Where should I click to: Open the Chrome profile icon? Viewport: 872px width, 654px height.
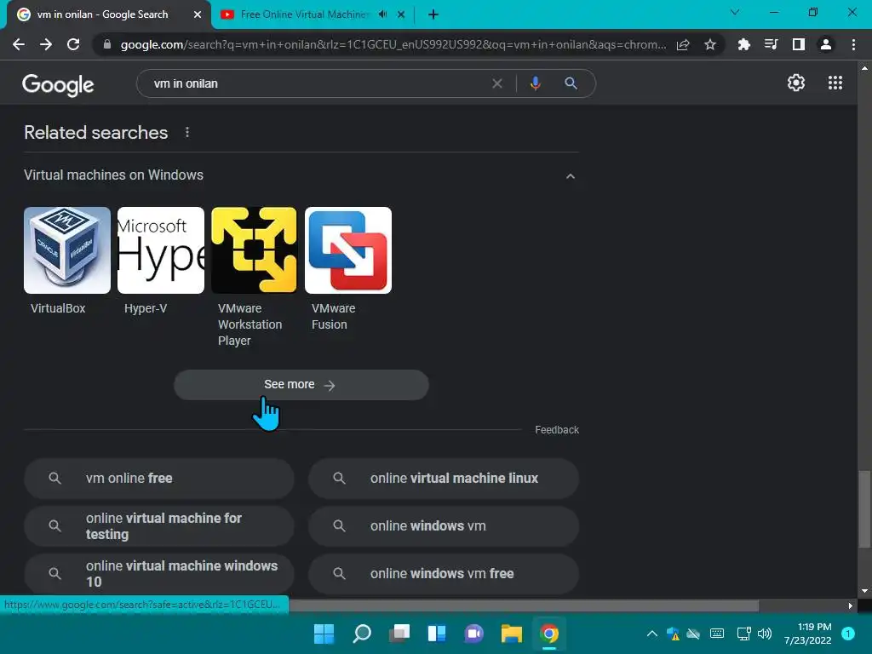tap(826, 44)
